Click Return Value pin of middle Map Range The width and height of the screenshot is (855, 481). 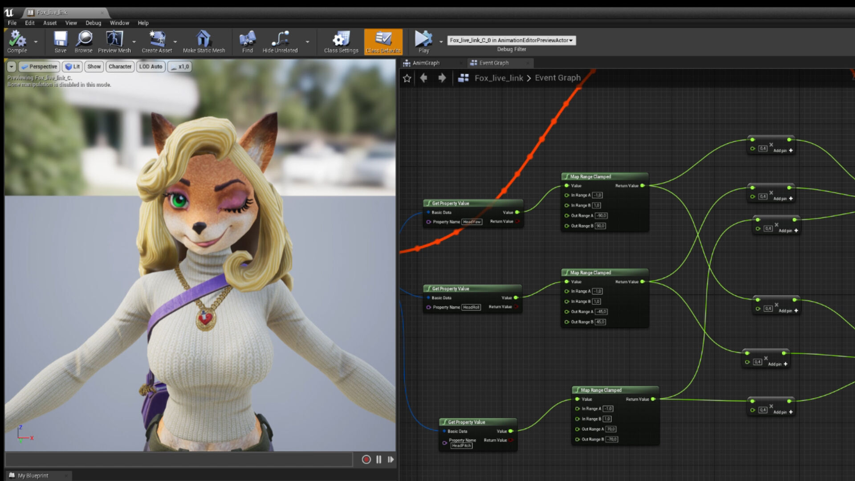point(643,282)
